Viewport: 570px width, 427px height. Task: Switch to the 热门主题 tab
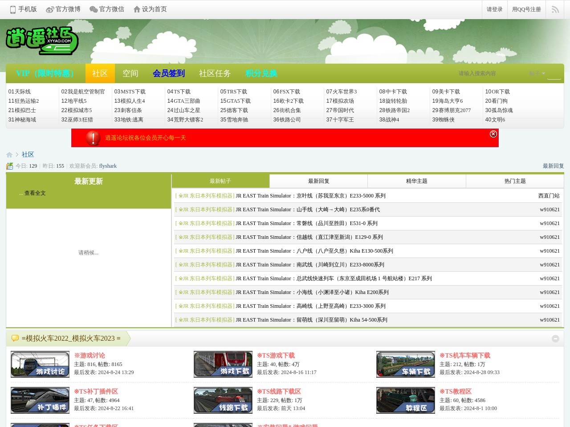pyautogui.click(x=515, y=181)
